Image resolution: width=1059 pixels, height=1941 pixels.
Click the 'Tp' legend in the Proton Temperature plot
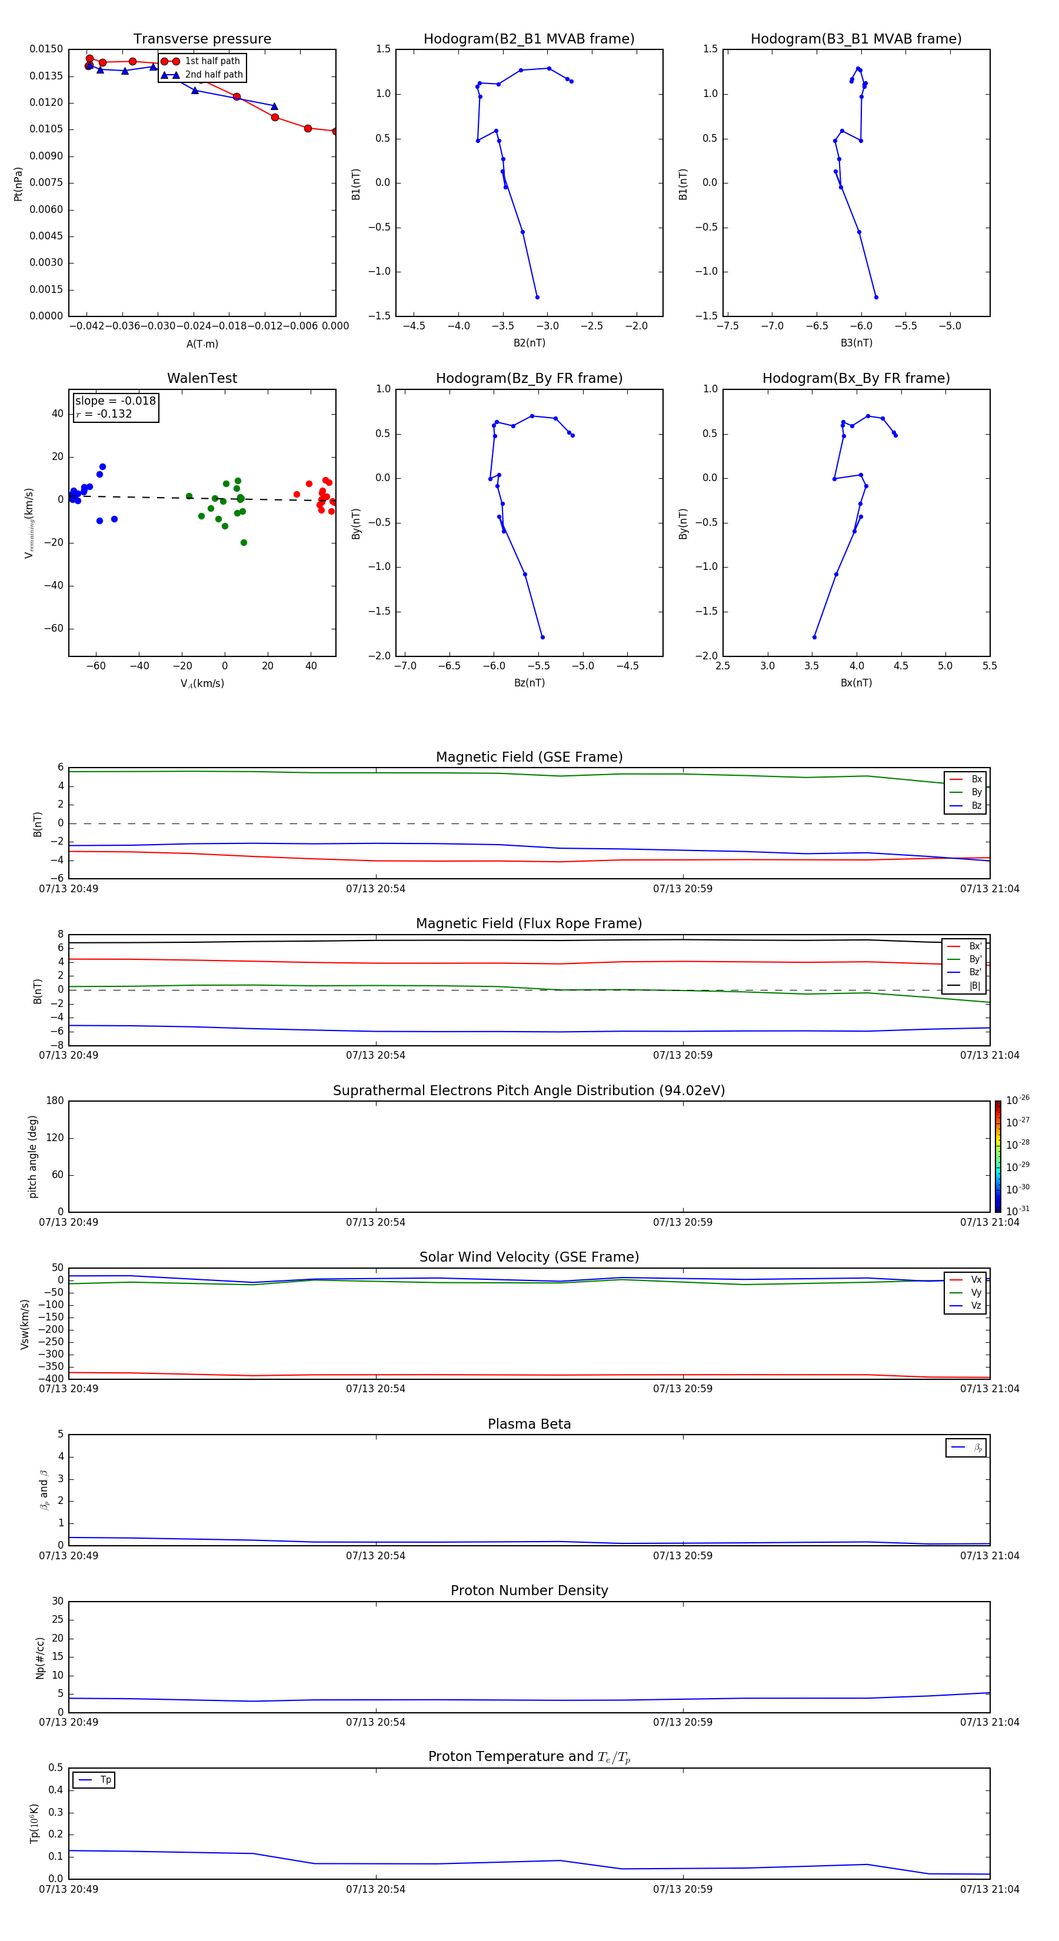point(94,1780)
